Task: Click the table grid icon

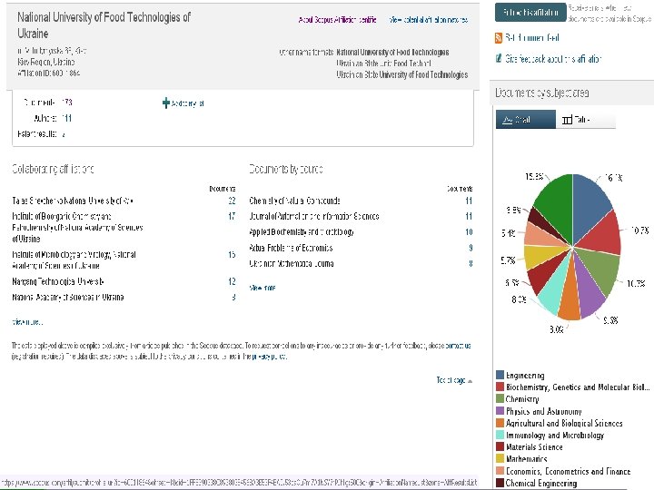Action: coord(566,120)
